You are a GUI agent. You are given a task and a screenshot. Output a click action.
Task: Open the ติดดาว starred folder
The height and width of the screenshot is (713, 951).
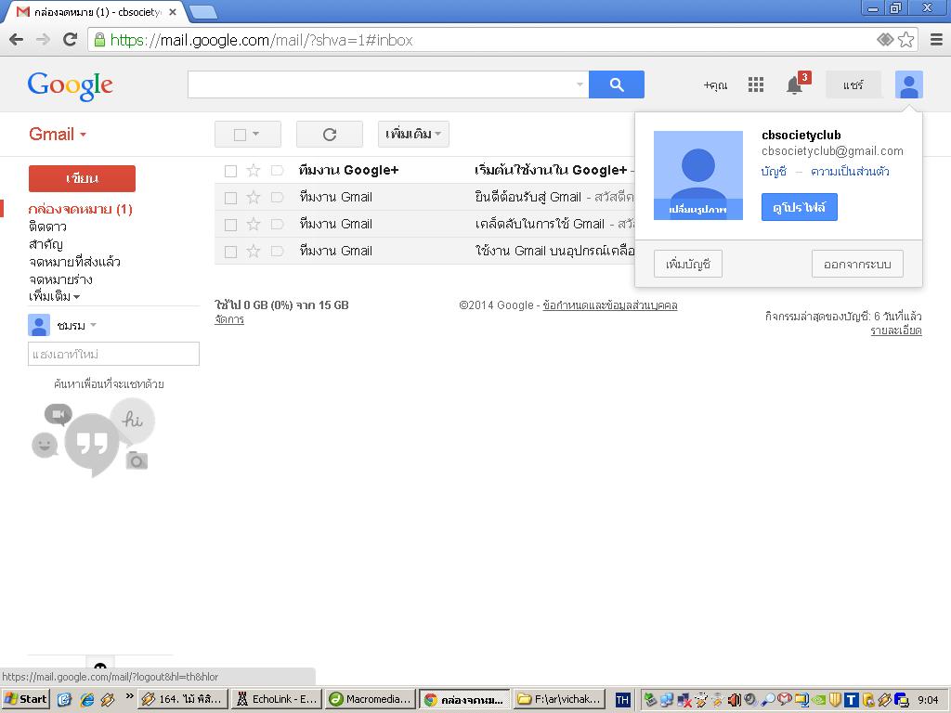click(x=48, y=227)
